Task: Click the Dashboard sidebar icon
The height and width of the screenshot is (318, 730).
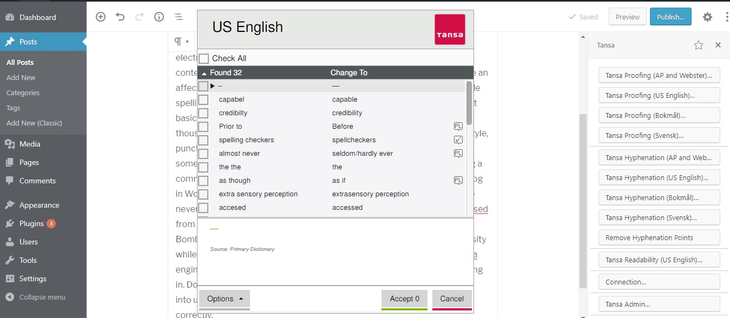Action: (x=10, y=17)
